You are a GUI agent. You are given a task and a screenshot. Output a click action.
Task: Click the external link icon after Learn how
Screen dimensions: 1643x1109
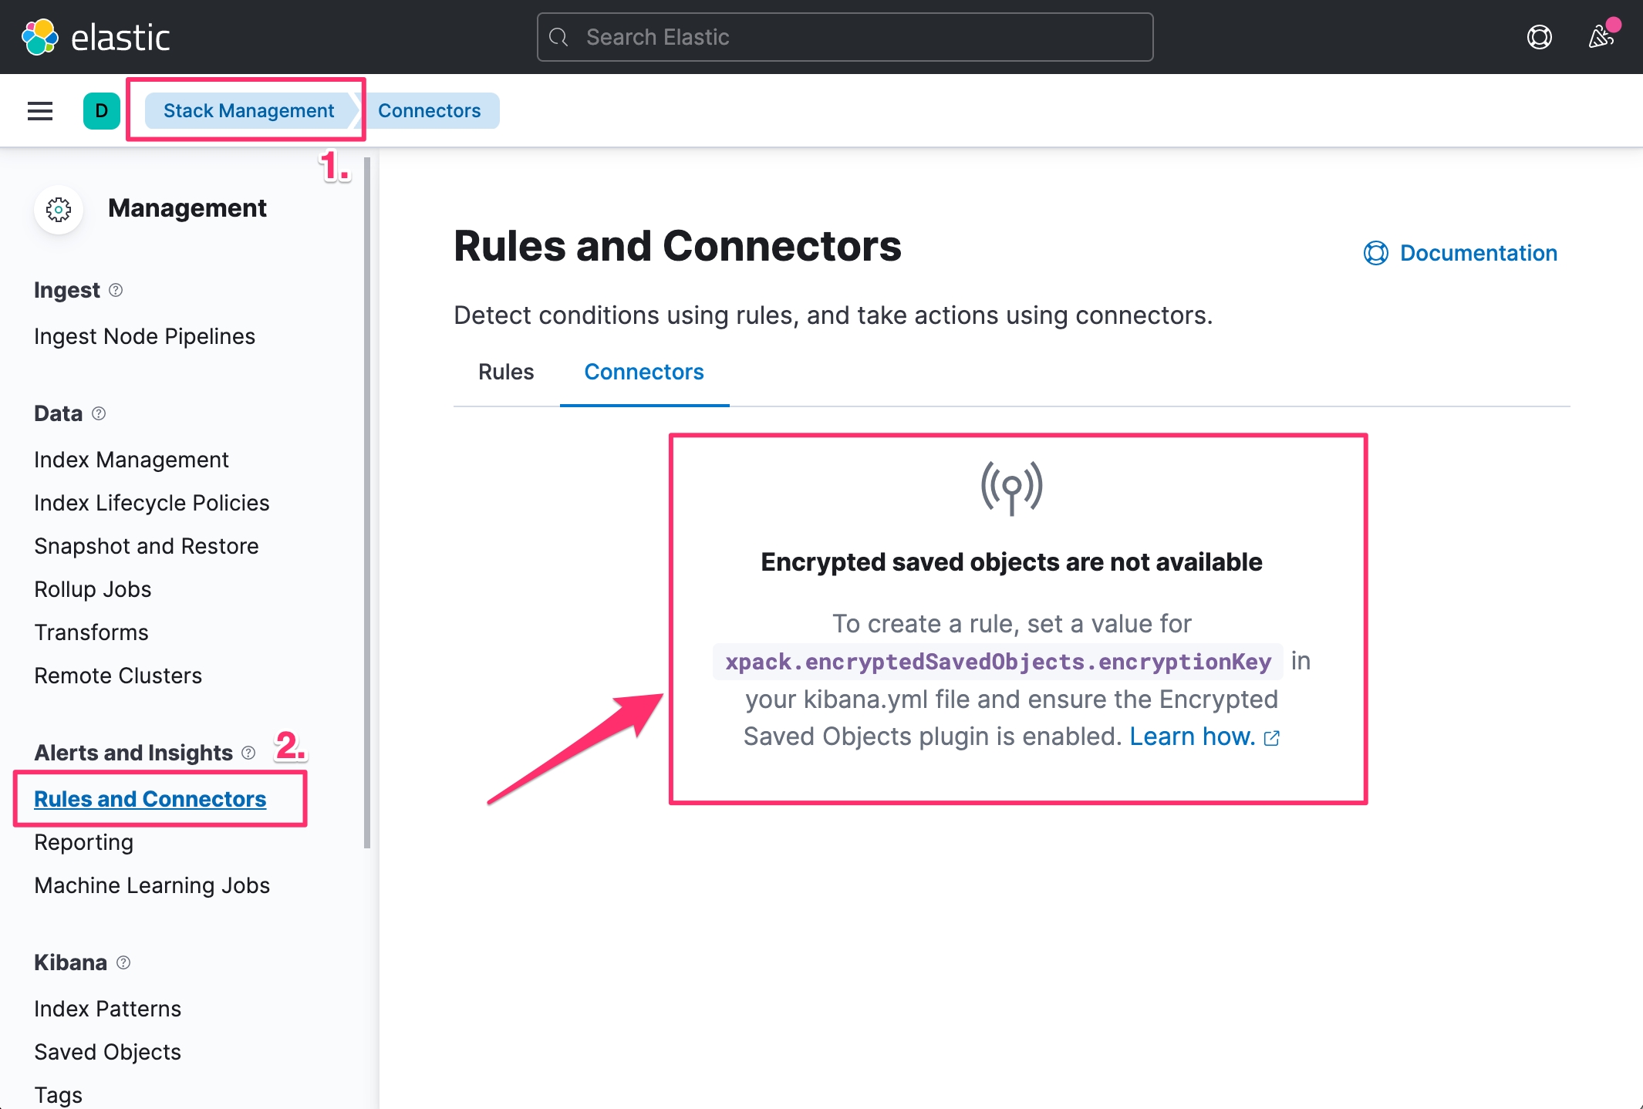coord(1272,738)
